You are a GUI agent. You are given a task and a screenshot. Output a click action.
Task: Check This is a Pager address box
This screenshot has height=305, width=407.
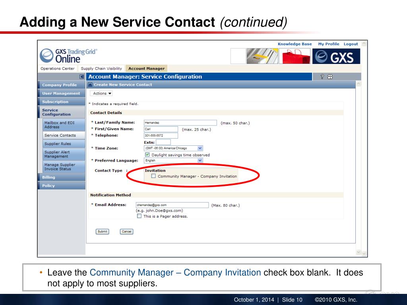point(139,216)
